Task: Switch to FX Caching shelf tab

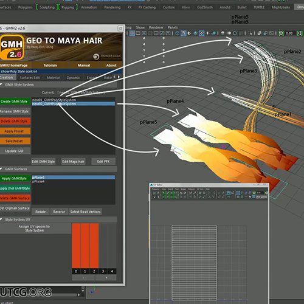Action: tap(147, 7)
